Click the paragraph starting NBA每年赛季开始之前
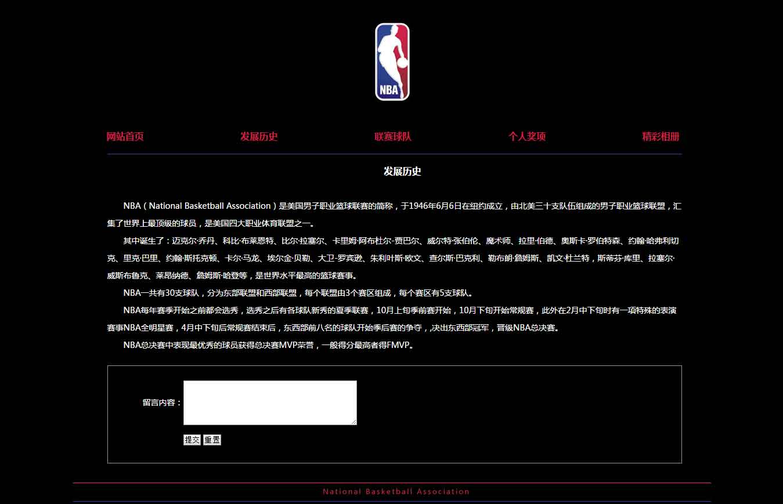The width and height of the screenshot is (783, 504). tap(394, 319)
